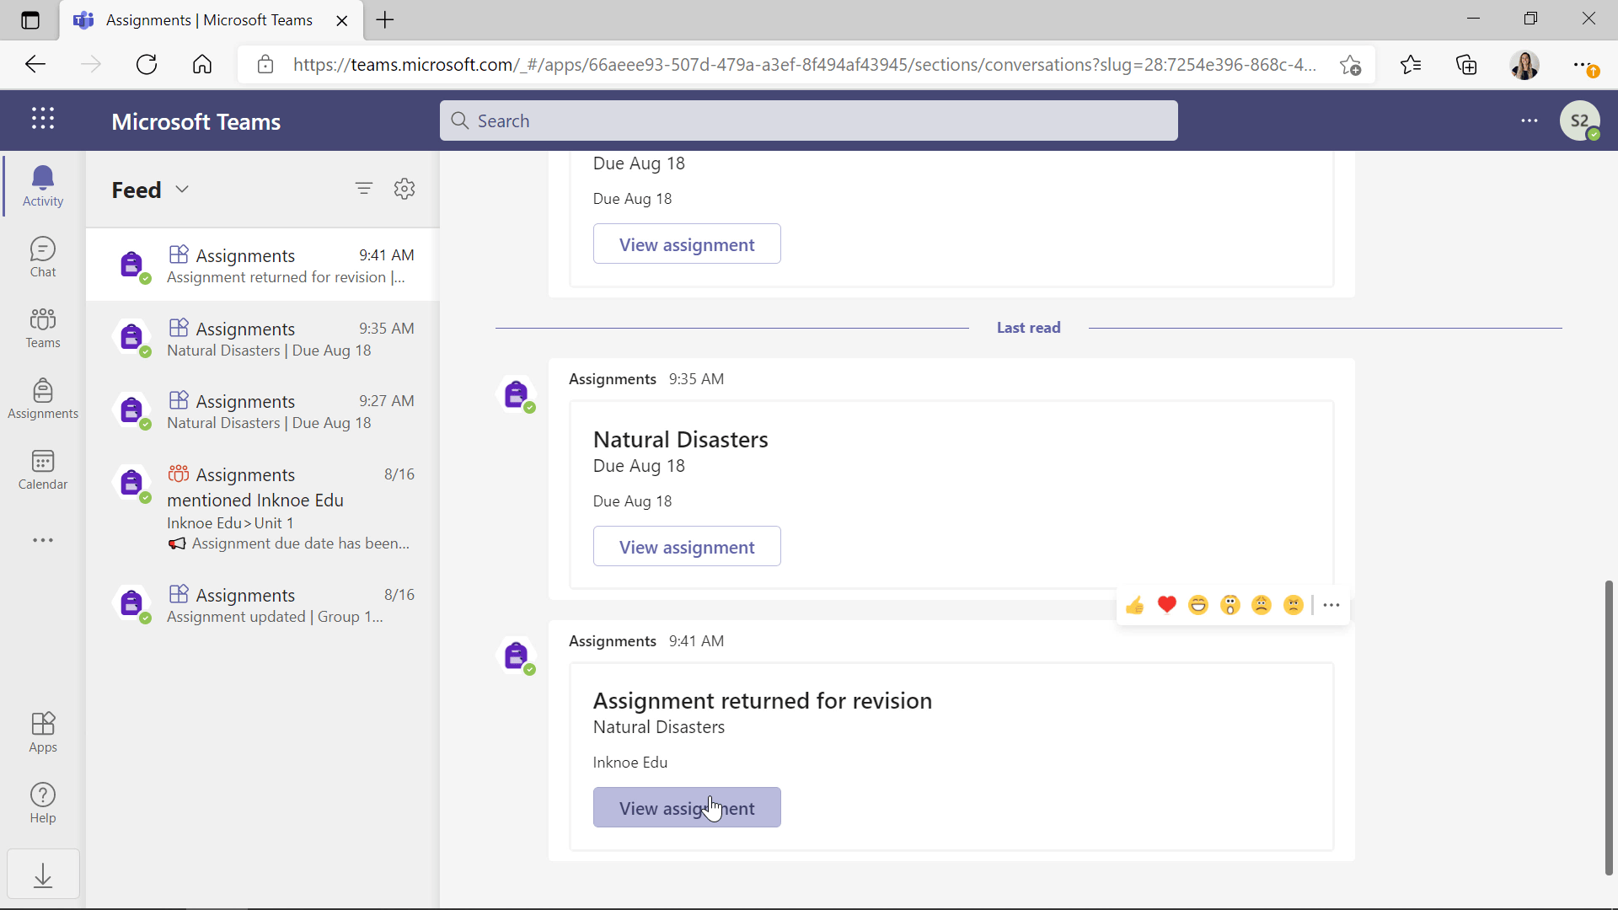
Task: Open Microsoft Teams app grid menu
Action: pos(42,120)
